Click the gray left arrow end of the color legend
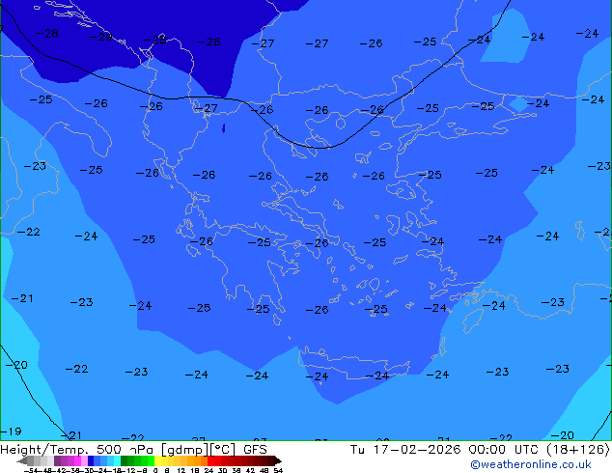The height and width of the screenshot is (473, 612). coord(22,460)
